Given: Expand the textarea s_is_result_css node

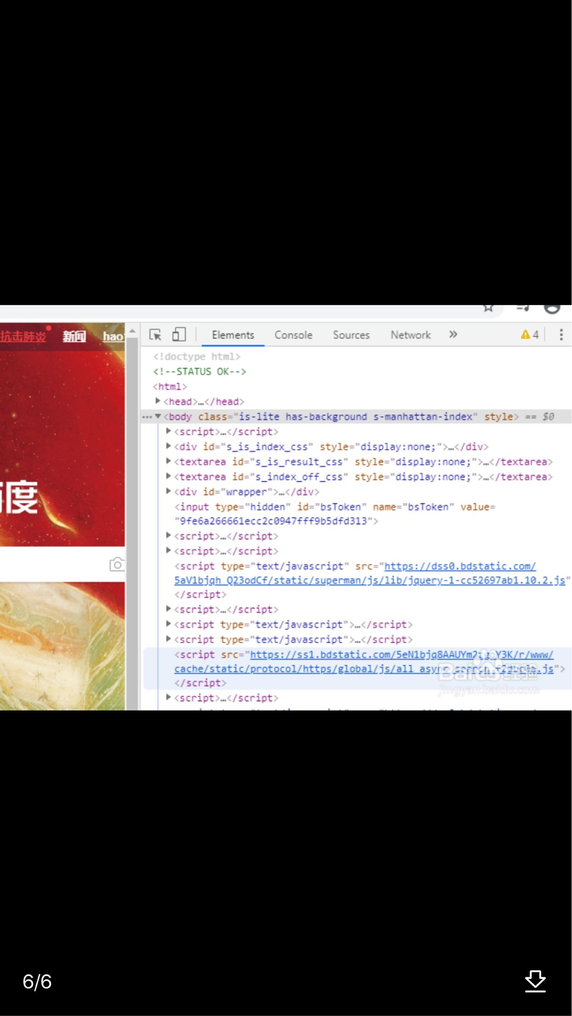Looking at the screenshot, I should pos(168,461).
